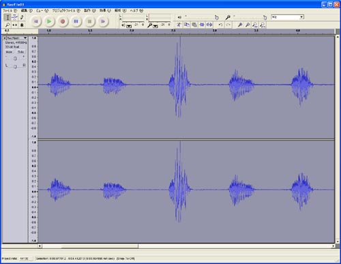Viewport: 341px width, 264px height.
Task: Toggle the track Mute button
Action: click(x=9, y=52)
